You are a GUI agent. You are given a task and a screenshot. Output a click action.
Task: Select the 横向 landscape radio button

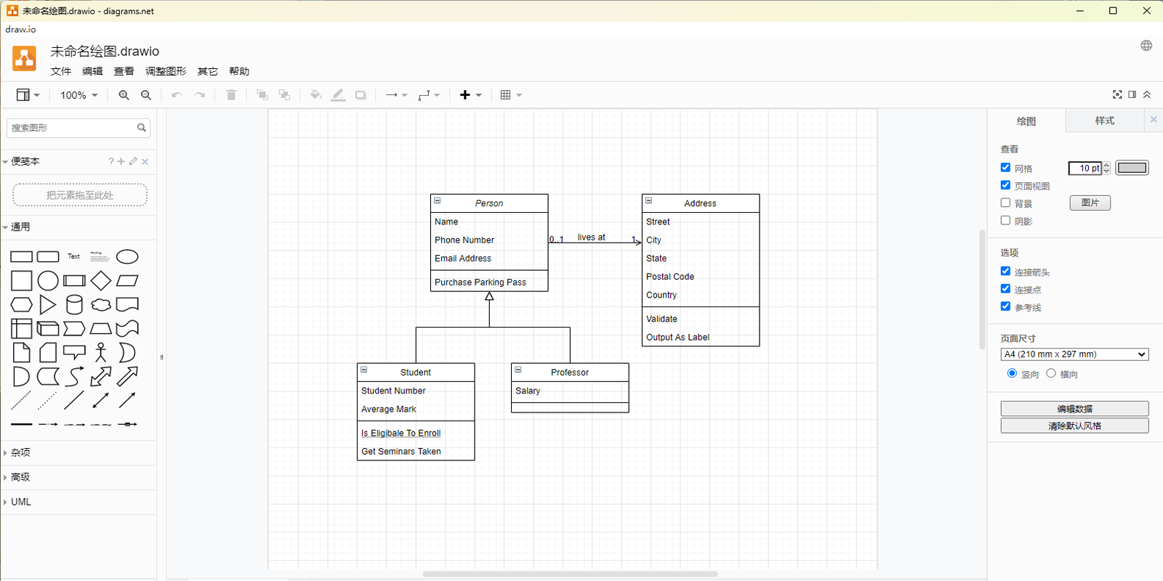pyautogui.click(x=1051, y=373)
